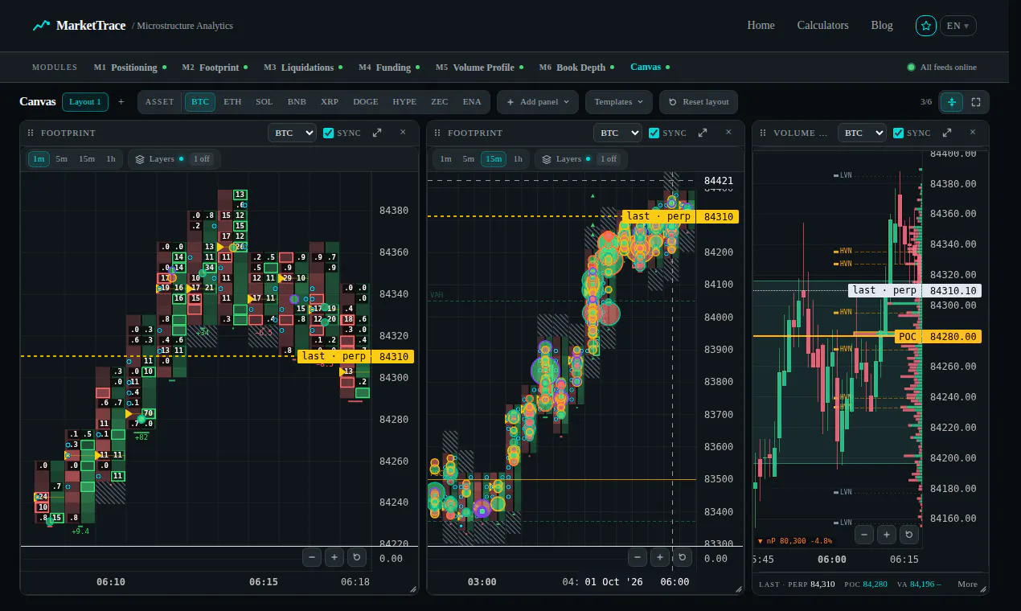1021x611 pixels.
Task: Open M1 Positioning module
Action: click(x=129, y=68)
